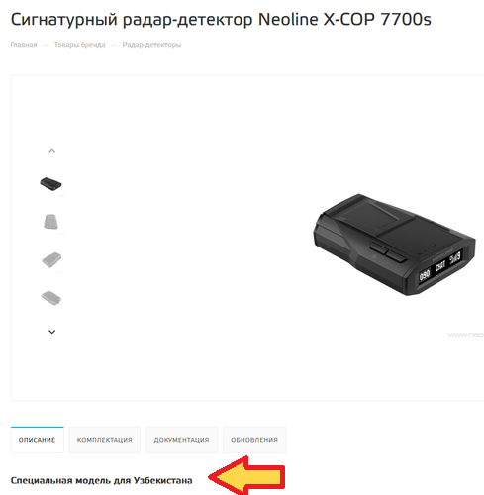The image size is (484, 495).
Task: Click the heading Специальная модель для Узбекистана
Action: tap(101, 480)
